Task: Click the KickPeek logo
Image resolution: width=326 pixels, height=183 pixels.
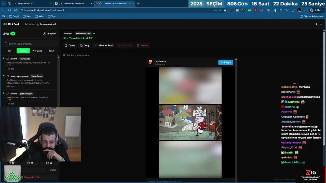Action: [x=11, y=24]
